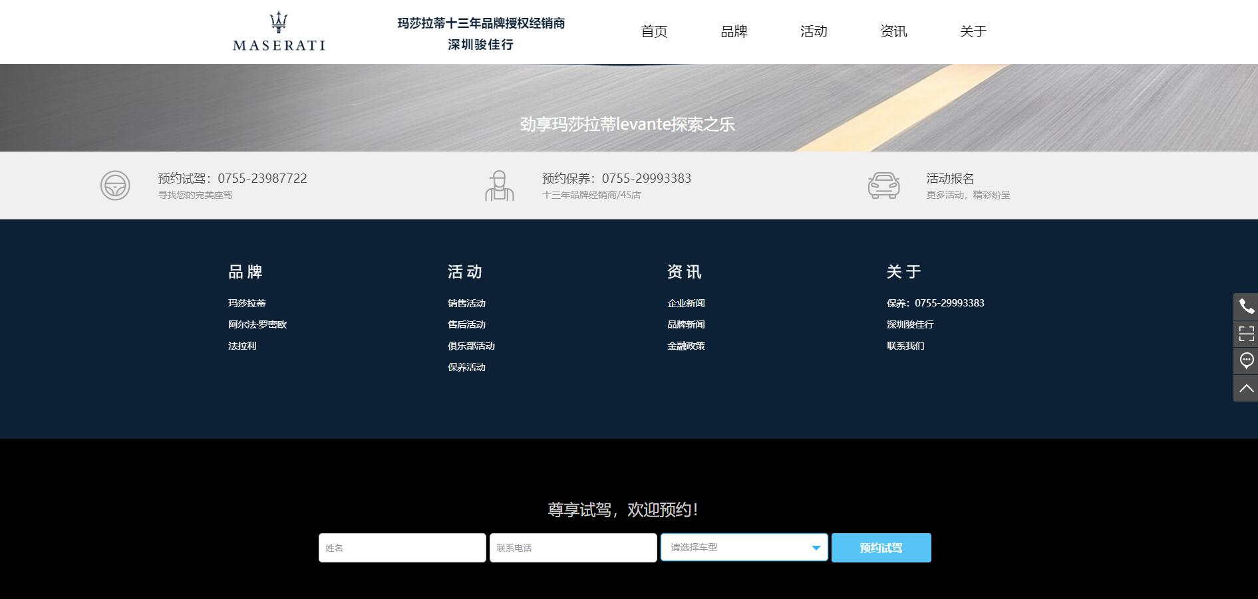Screen dimensions: 1258x599
Task: Click the 玛莎拉蒂十三年品牌授权经销商 header title
Action: coord(481,23)
